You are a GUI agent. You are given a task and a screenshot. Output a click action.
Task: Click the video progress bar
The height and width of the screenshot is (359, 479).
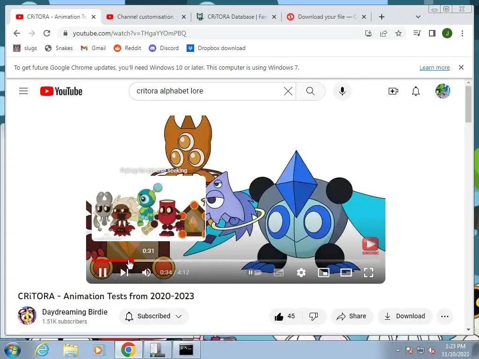coord(236,261)
